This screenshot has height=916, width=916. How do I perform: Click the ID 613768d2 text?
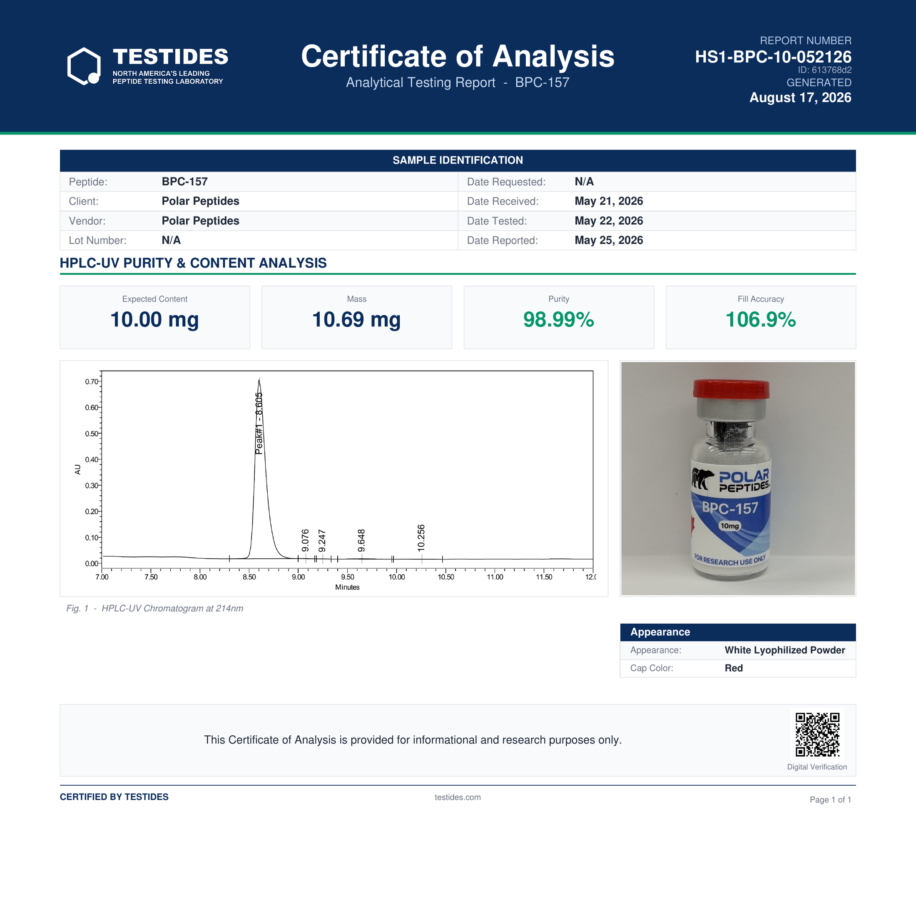[824, 70]
